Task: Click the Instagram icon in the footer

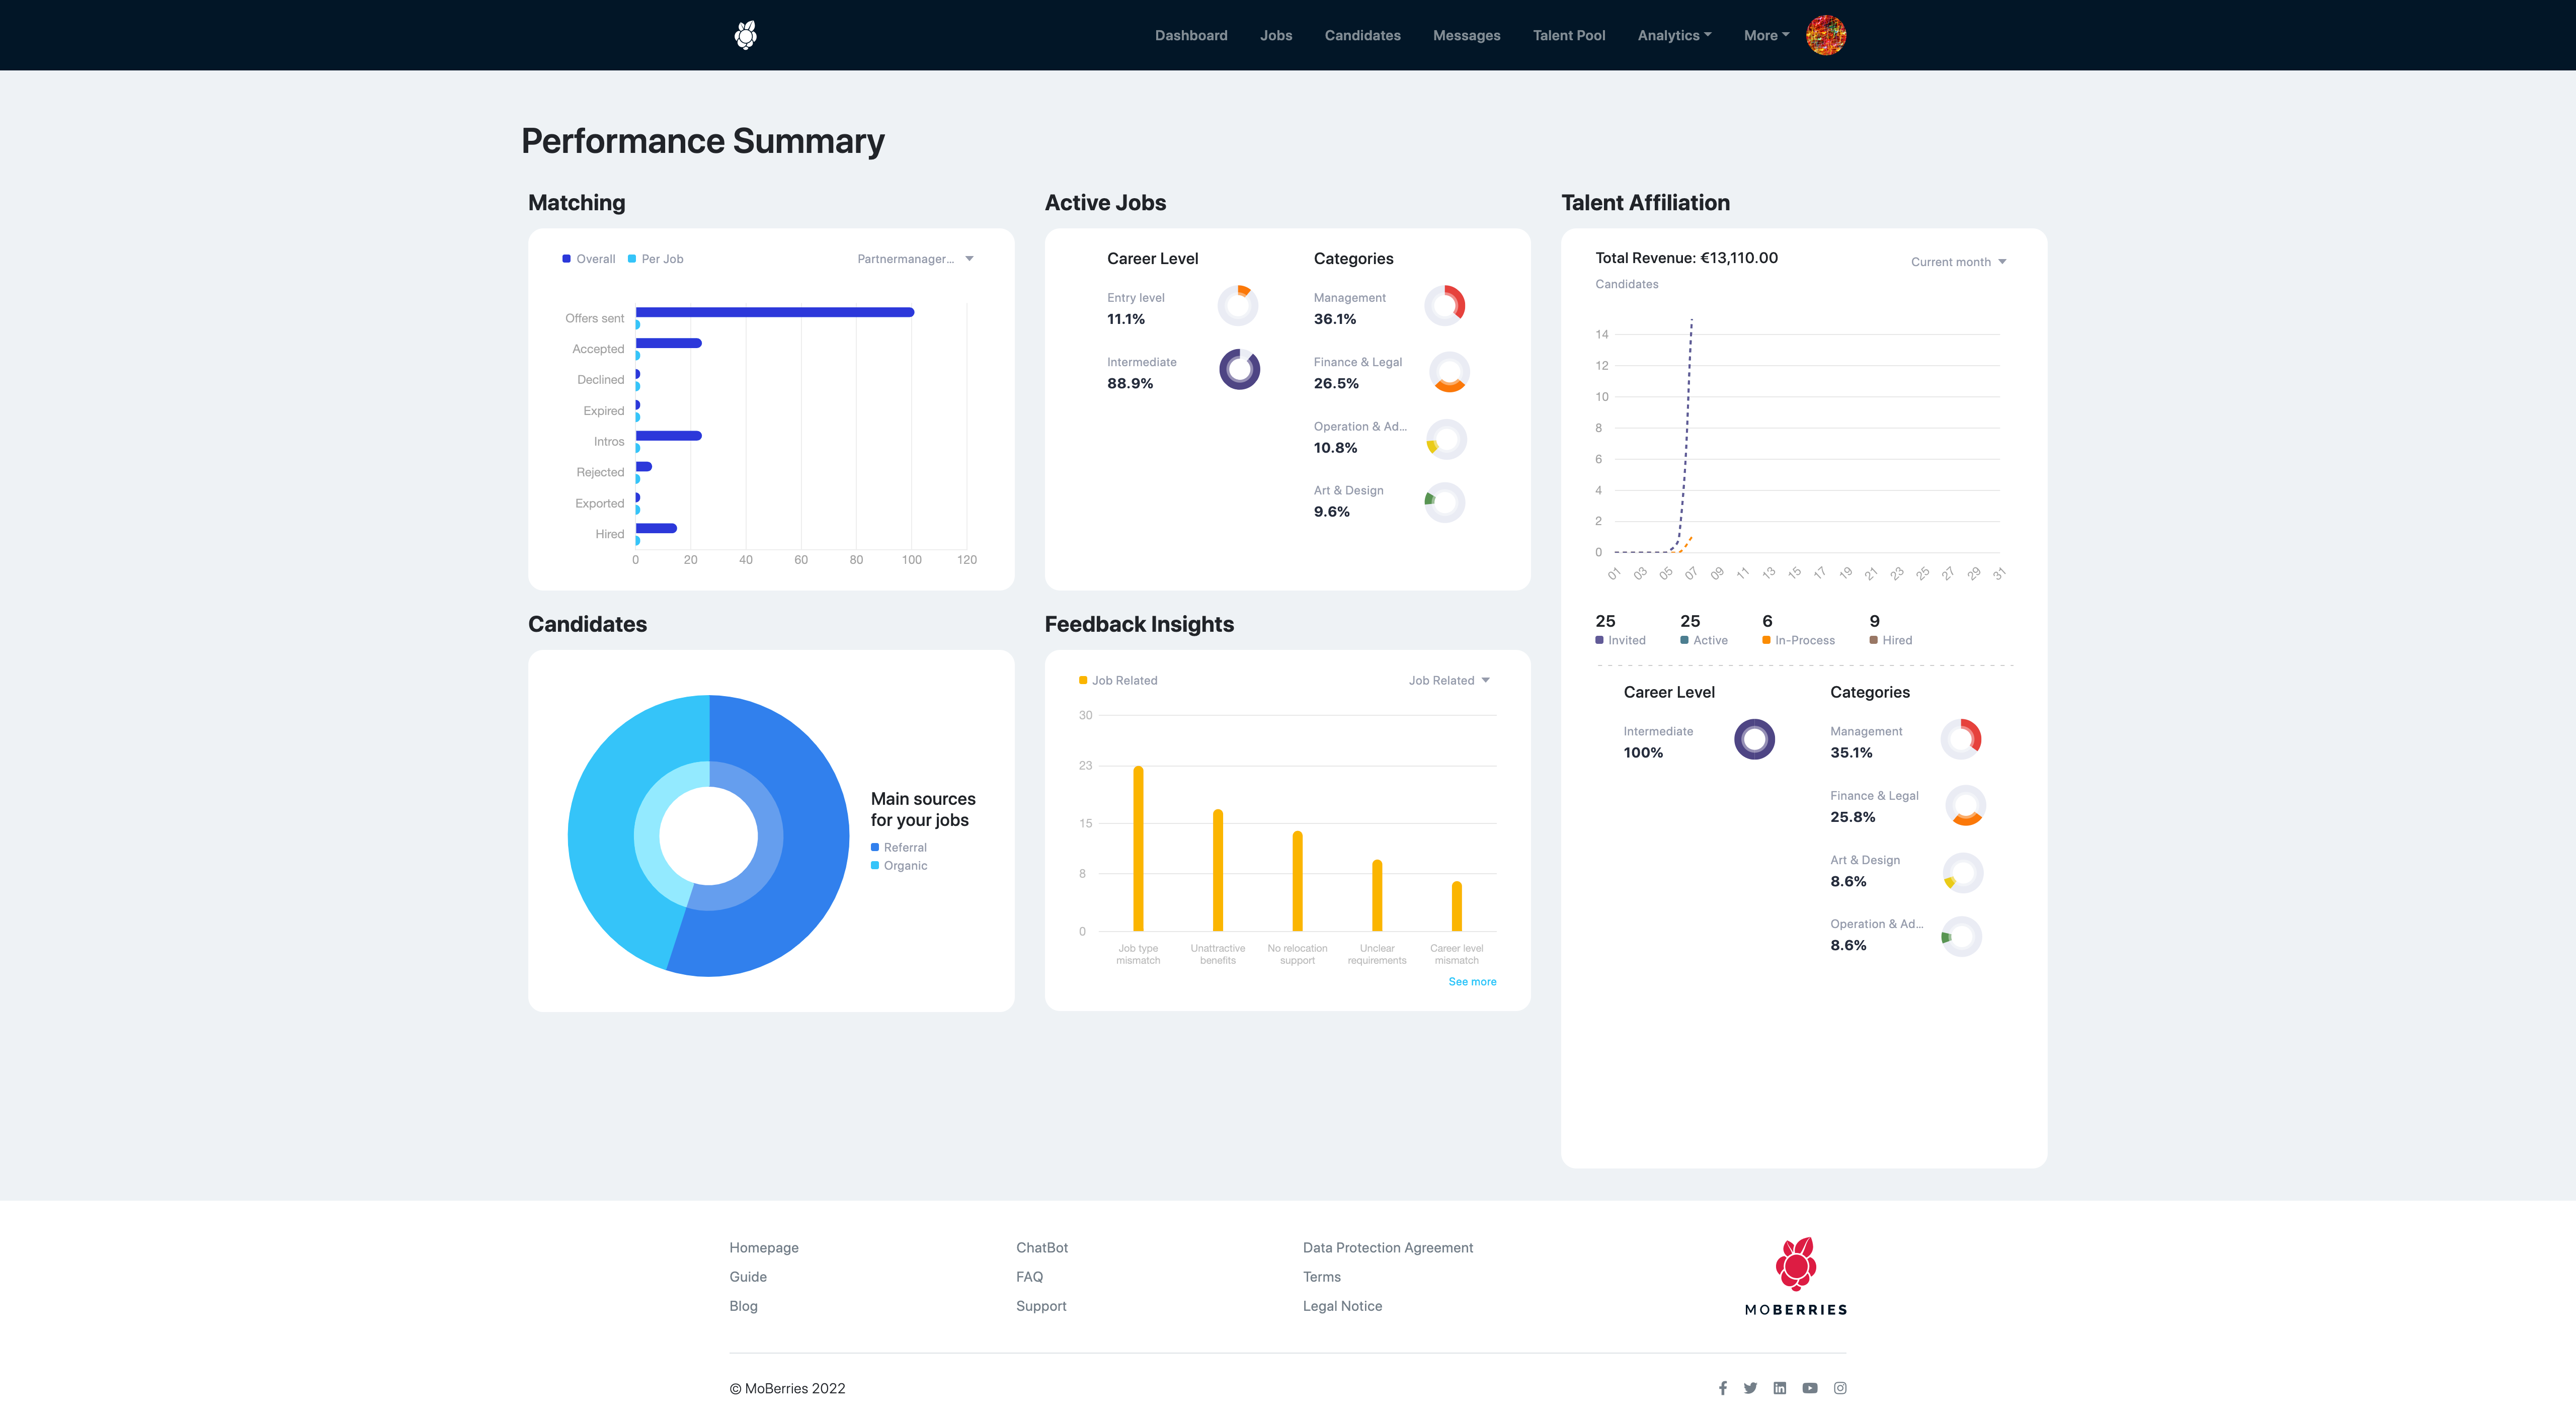Action: (1840, 1388)
